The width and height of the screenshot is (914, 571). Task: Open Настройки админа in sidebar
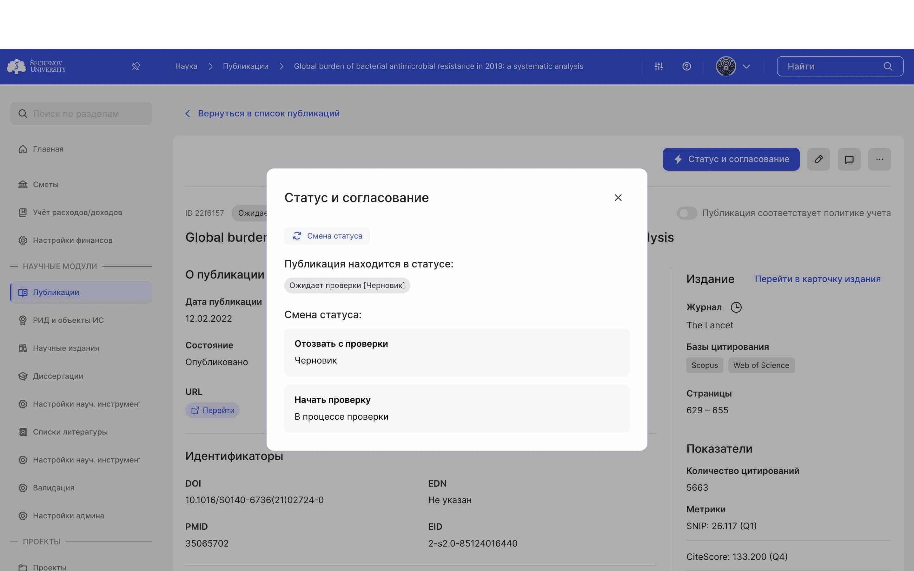pyautogui.click(x=81, y=516)
